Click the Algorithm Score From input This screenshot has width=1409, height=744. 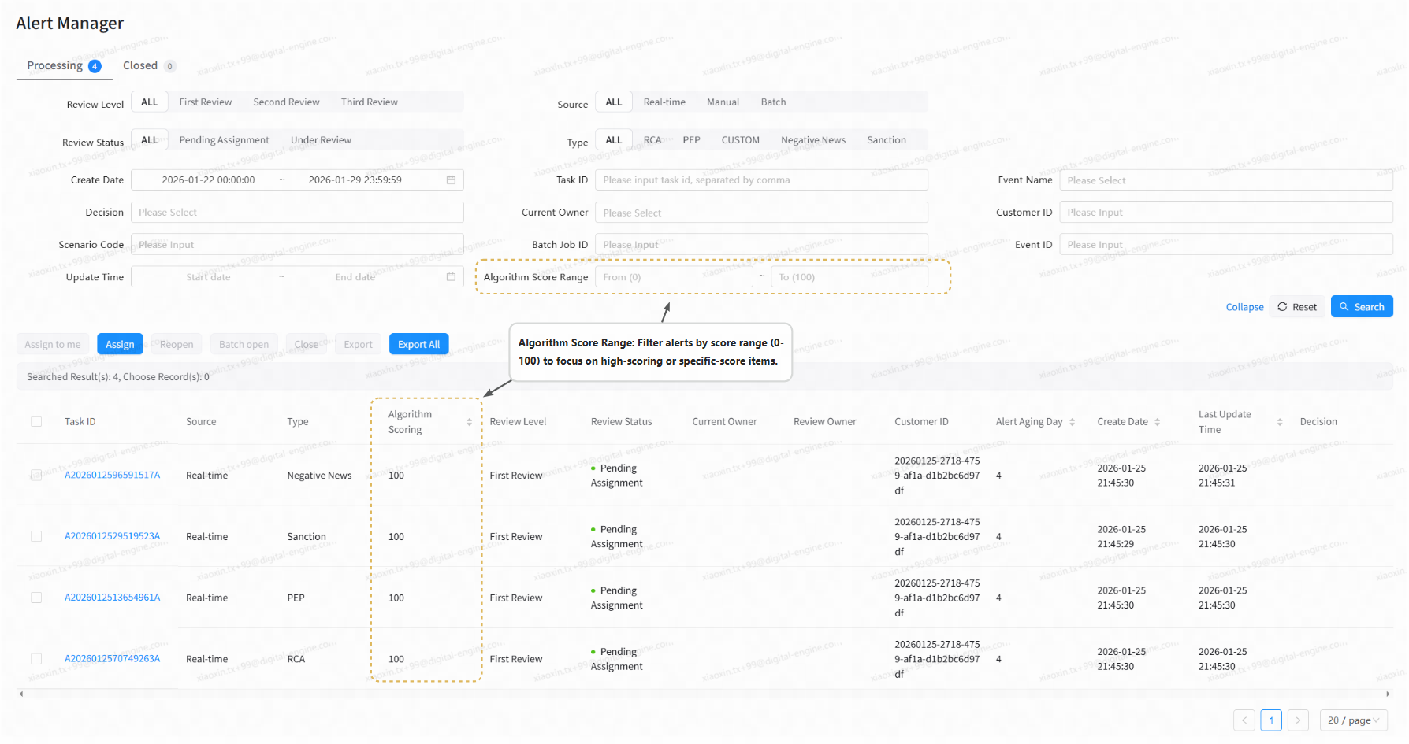[674, 277]
